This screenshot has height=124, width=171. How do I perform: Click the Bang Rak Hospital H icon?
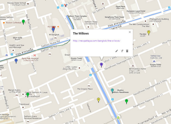[x=35, y=55]
